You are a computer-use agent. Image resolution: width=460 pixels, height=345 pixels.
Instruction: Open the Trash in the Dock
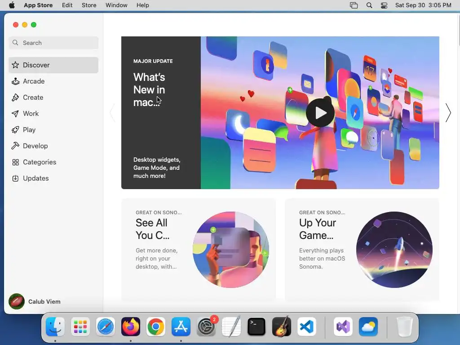[405, 327]
